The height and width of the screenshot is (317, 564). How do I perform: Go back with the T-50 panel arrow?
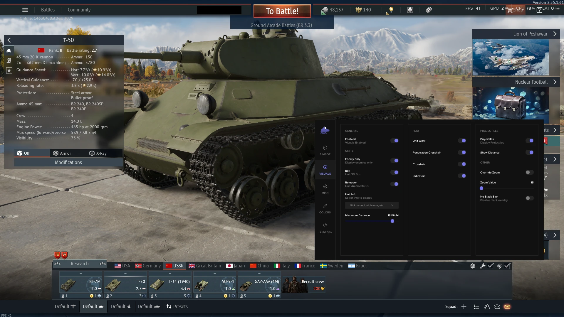click(9, 40)
